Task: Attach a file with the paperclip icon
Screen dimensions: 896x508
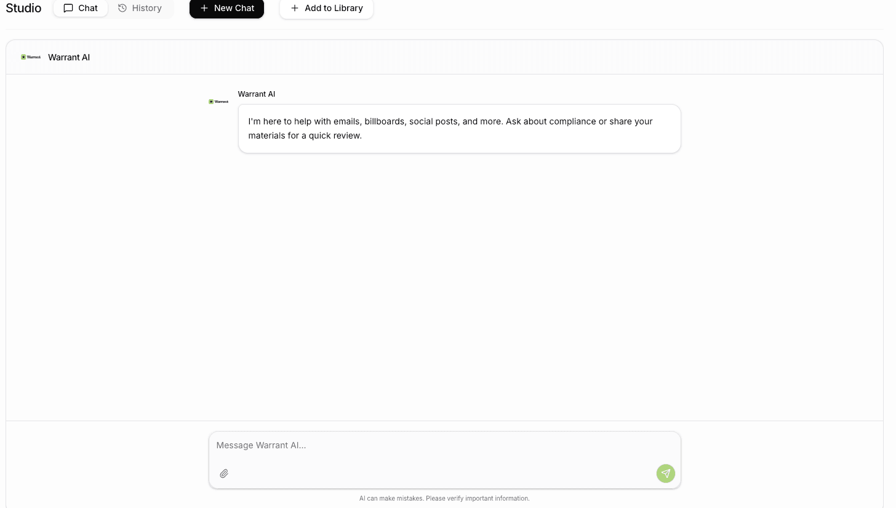Action: (224, 473)
